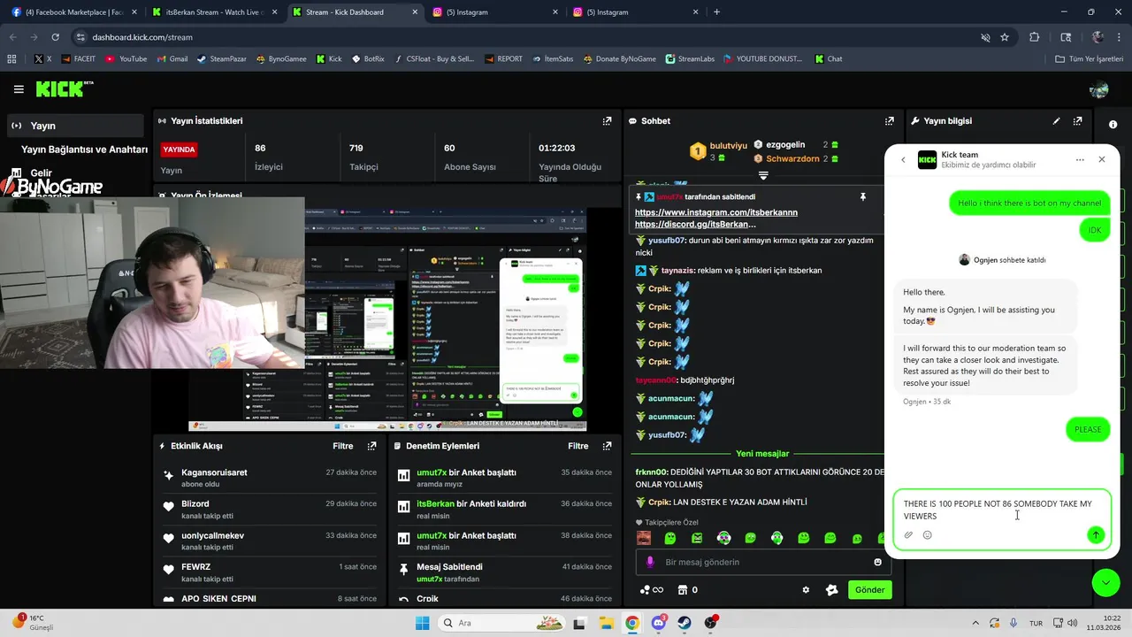This screenshot has height=637, width=1132.
Task: Open Filtre in Denetim Eylemleri
Action: (x=578, y=446)
